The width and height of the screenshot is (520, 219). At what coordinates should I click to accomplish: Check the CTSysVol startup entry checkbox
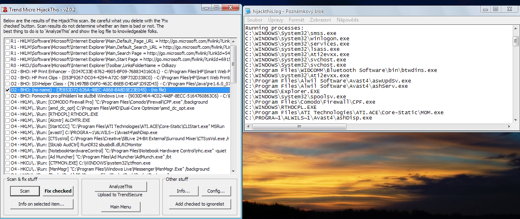[x=8, y=139]
